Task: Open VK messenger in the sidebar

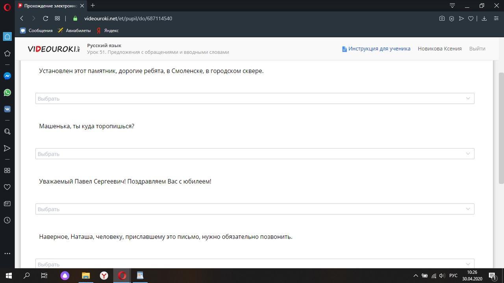Action: pos(7,109)
